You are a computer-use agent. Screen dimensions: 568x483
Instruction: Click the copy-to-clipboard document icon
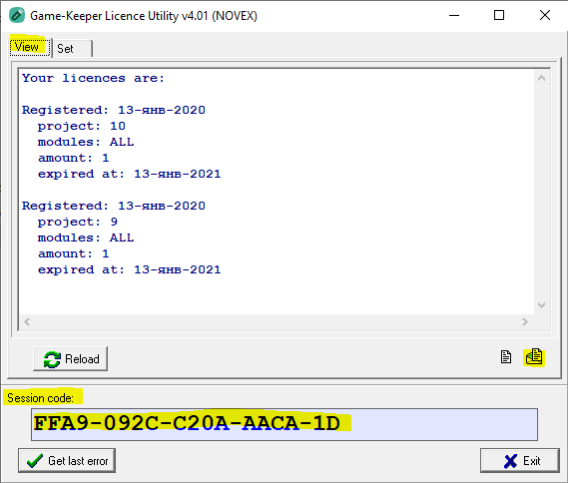[506, 357]
